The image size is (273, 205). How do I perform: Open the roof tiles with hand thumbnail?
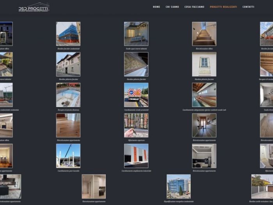[x=136, y=125]
